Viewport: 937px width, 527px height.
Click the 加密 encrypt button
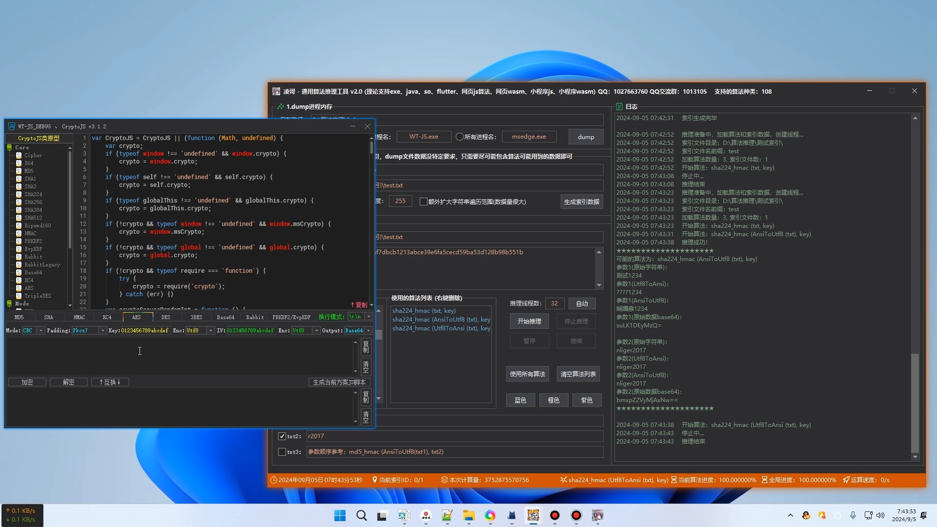(x=27, y=382)
